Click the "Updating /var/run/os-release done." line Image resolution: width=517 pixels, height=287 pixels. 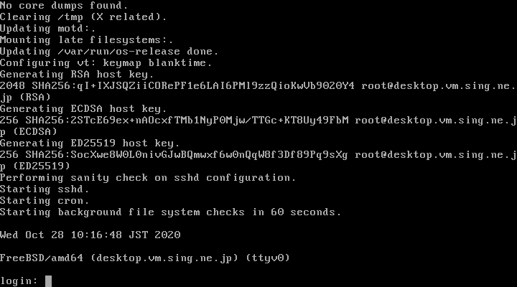(x=109, y=51)
